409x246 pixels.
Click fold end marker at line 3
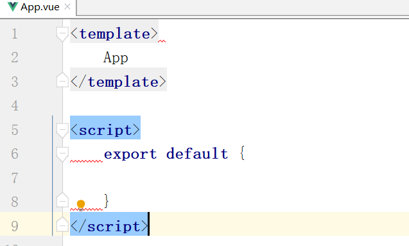tap(62, 80)
